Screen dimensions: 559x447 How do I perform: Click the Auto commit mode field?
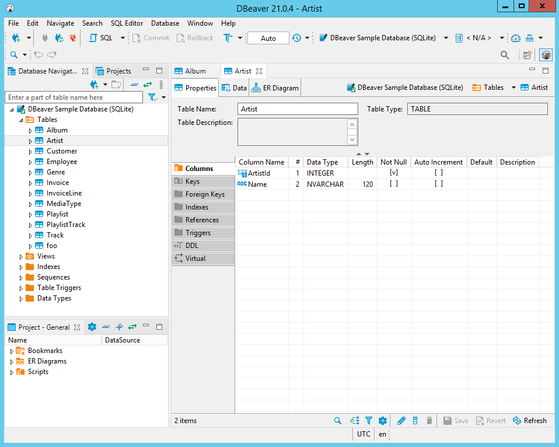coord(268,38)
